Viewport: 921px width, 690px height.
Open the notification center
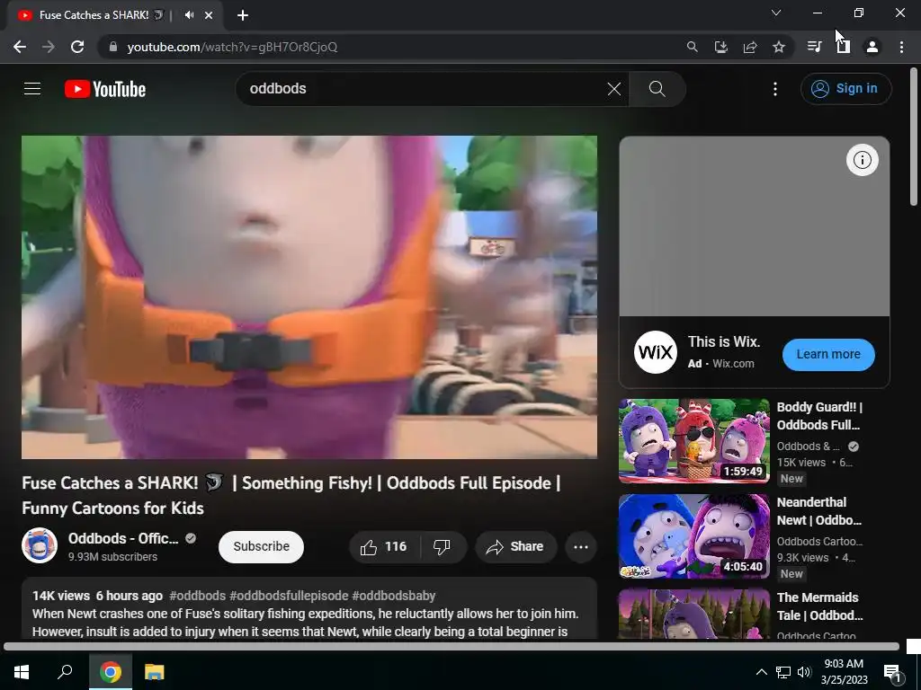coord(892,673)
